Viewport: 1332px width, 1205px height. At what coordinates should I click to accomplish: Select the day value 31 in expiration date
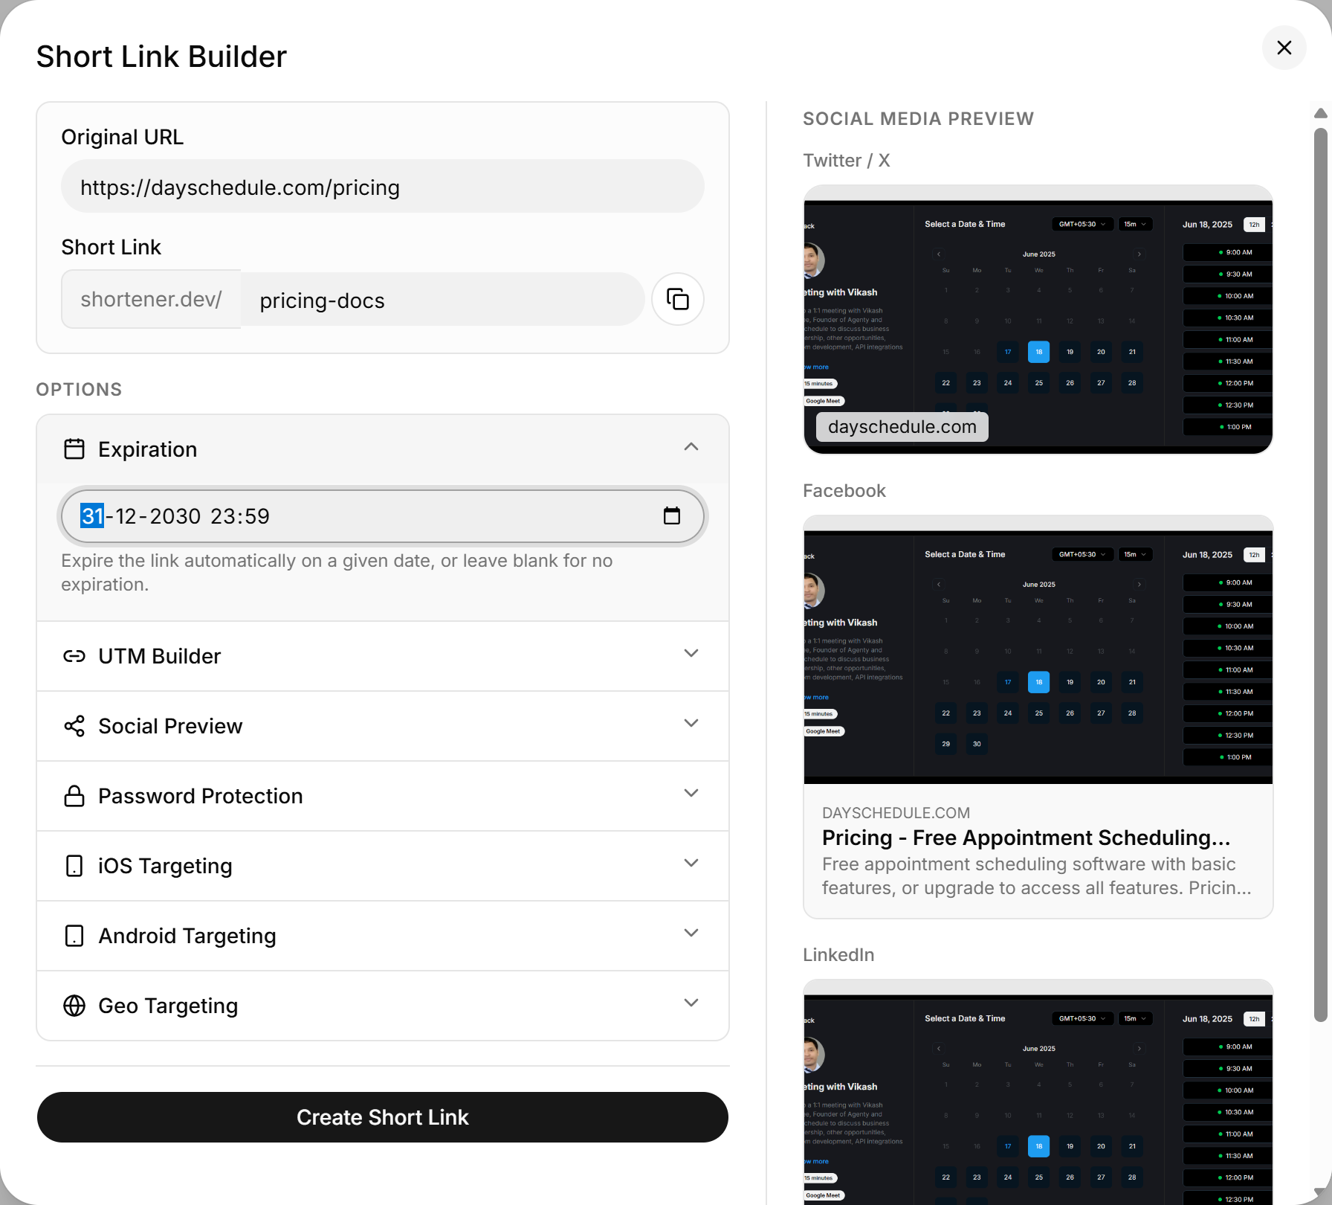92,516
